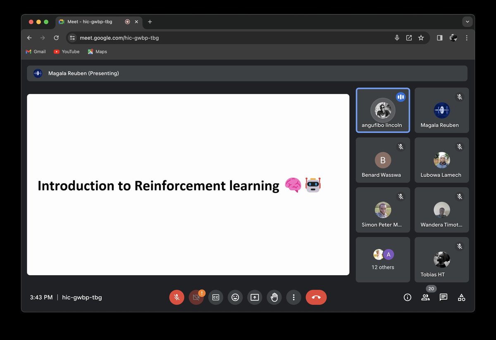Click the recording indicator on the Meet tab
The width and height of the screenshot is (496, 340).
click(x=127, y=22)
